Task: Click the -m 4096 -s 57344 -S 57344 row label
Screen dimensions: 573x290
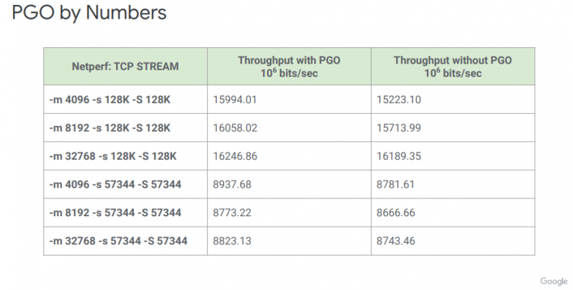Action: coord(115,184)
